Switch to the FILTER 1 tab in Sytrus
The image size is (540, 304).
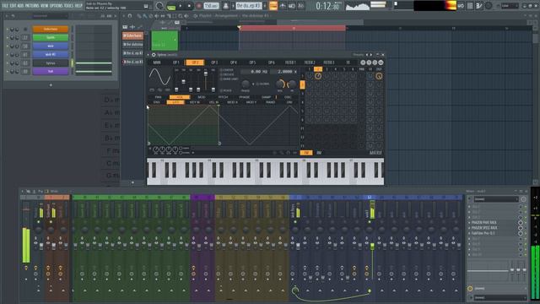(x=290, y=62)
